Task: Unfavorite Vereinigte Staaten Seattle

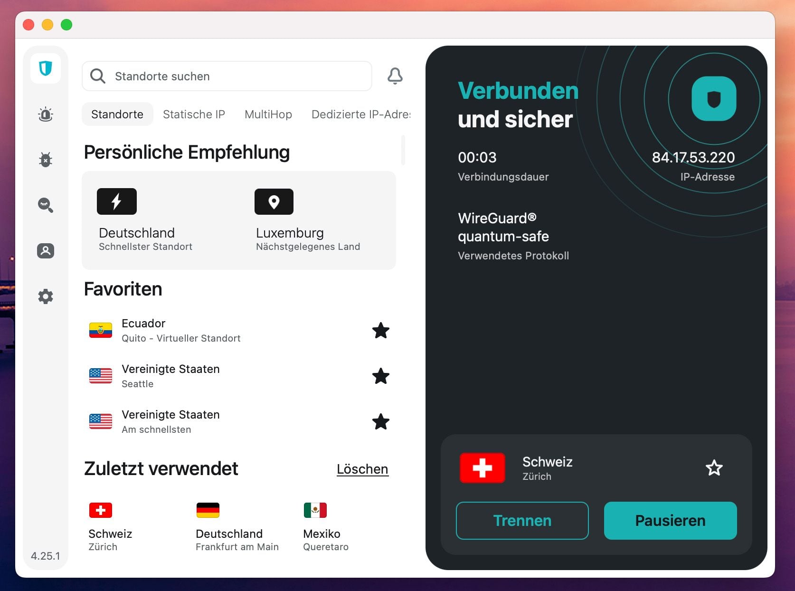Action: coord(381,376)
